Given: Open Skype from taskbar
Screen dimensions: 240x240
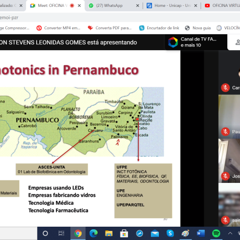Looking at the screenshot, I should (x=170, y=233).
